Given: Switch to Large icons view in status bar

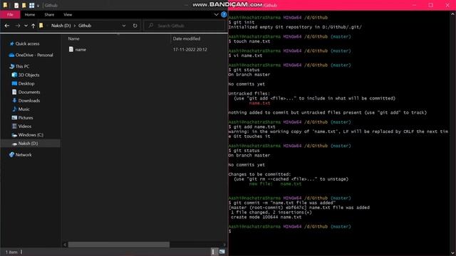Looking at the screenshot, I should coord(222,252).
